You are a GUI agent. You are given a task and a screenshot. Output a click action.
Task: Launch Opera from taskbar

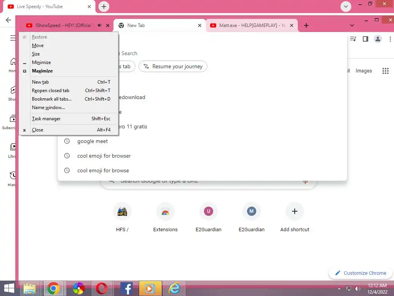pyautogui.click(x=102, y=288)
